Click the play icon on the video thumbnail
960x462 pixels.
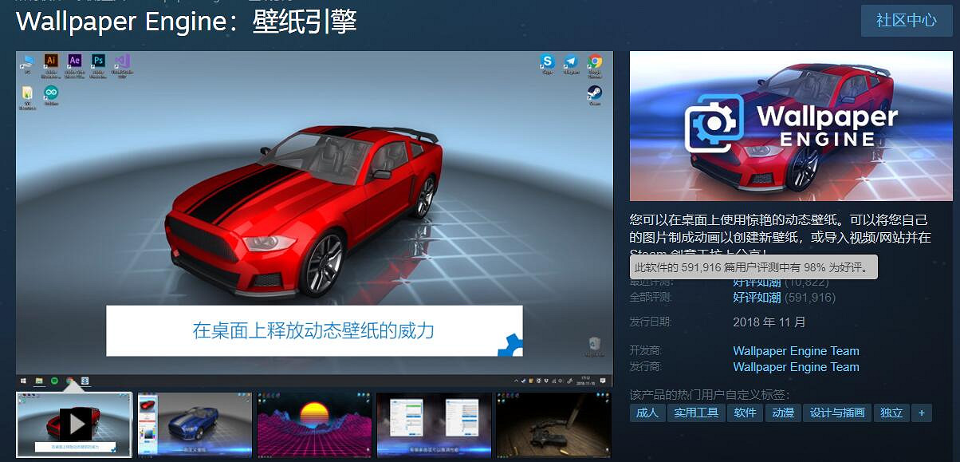click(x=75, y=424)
